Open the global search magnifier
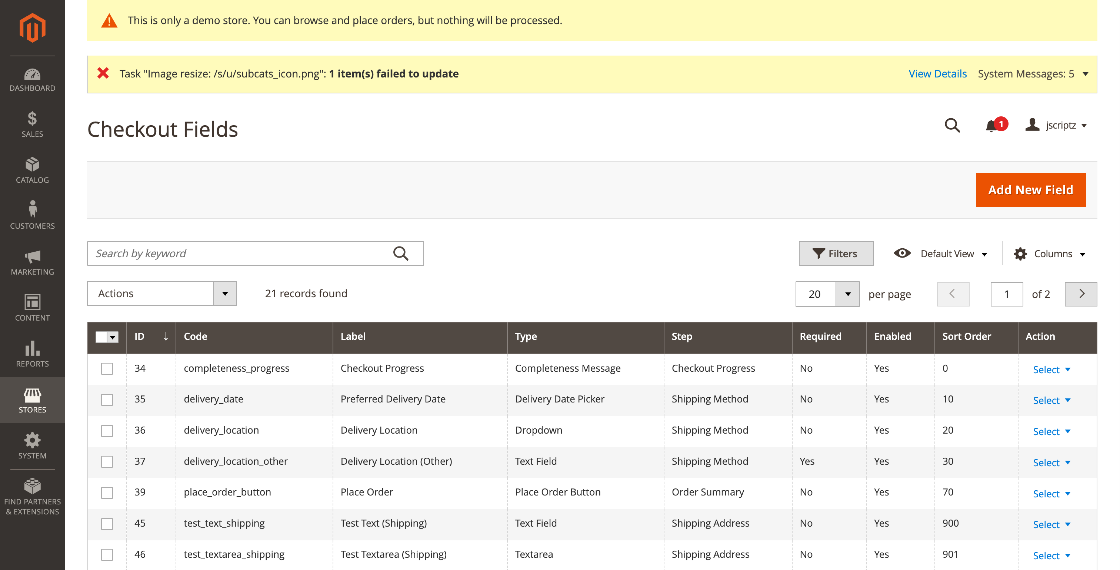1120x570 pixels. [x=952, y=126]
